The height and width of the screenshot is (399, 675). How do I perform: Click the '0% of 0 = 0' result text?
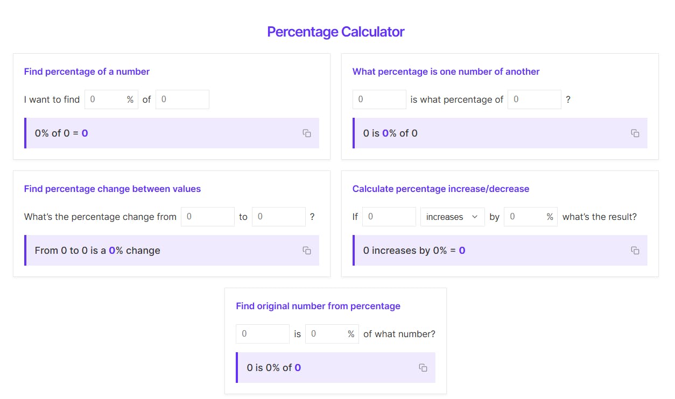tap(61, 133)
